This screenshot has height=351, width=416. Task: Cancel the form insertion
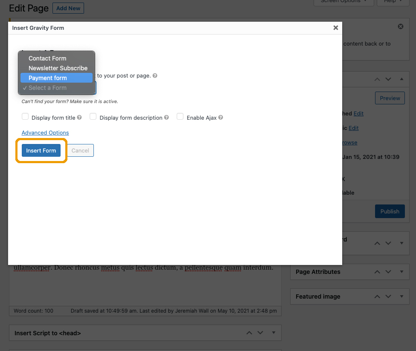click(x=80, y=150)
